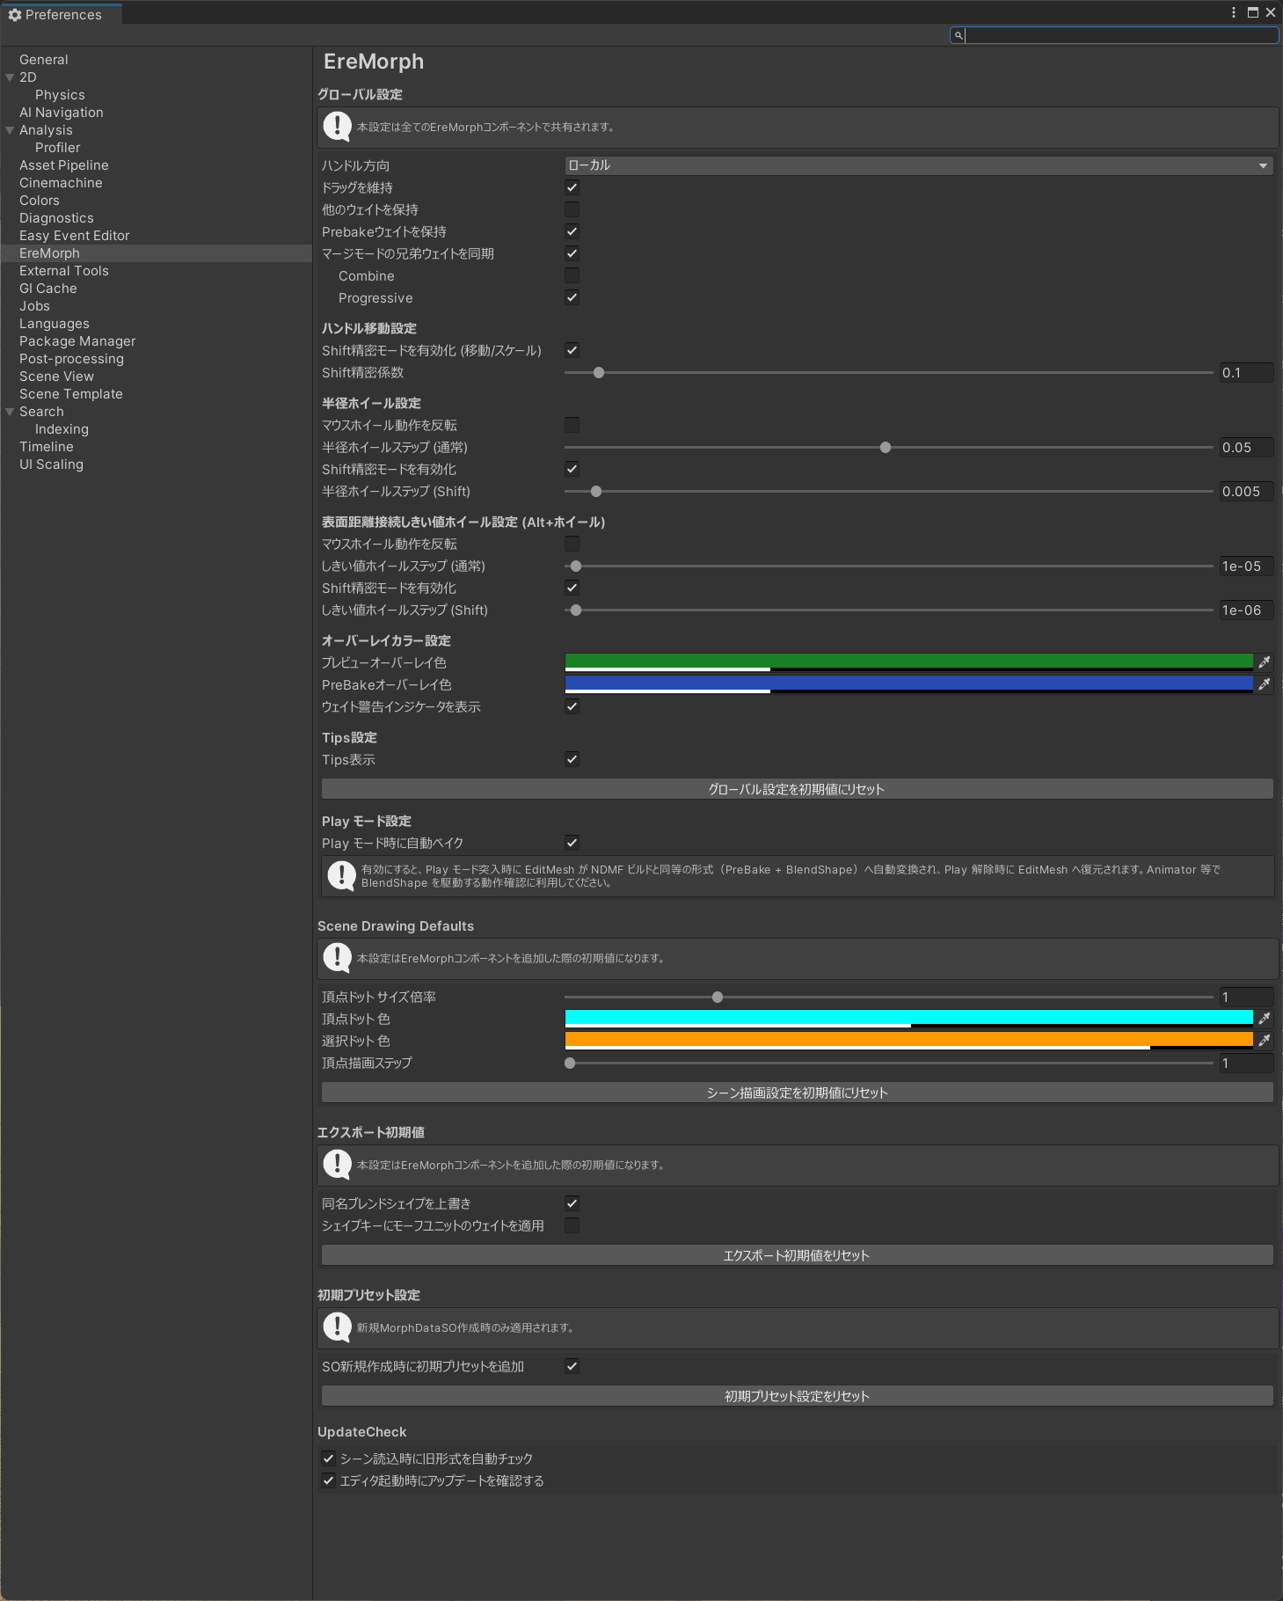Toggle 同名ブレンドシェイプを上書き
This screenshot has width=1283, height=1601.
(x=572, y=1203)
